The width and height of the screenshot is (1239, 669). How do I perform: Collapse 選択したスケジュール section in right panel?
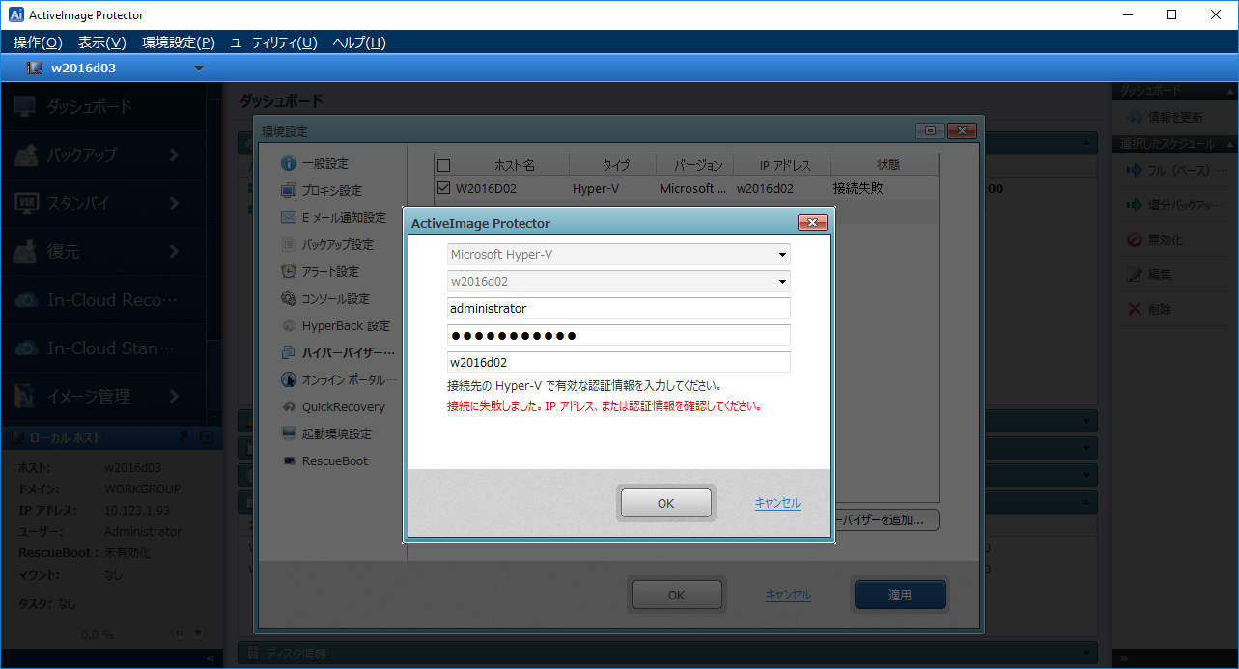1231,144
